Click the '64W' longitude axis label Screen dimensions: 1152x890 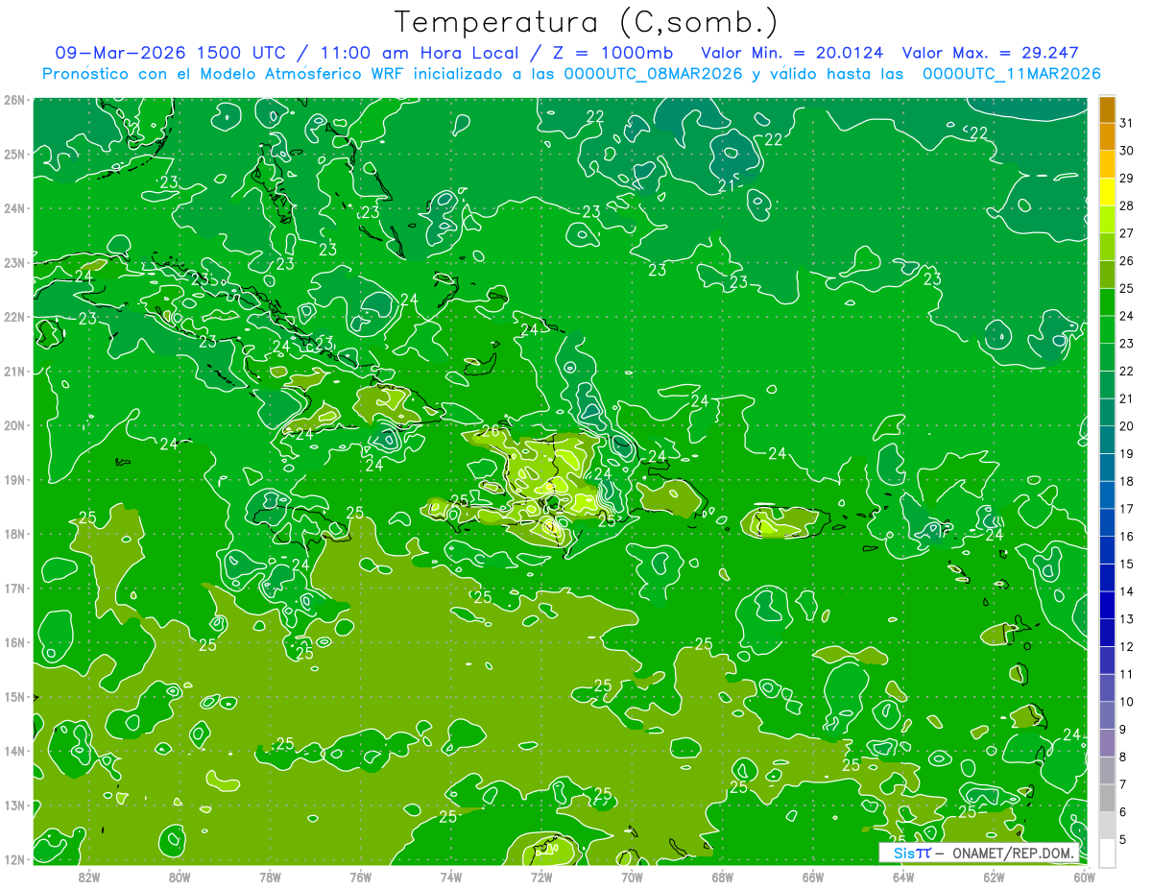pos(903,876)
